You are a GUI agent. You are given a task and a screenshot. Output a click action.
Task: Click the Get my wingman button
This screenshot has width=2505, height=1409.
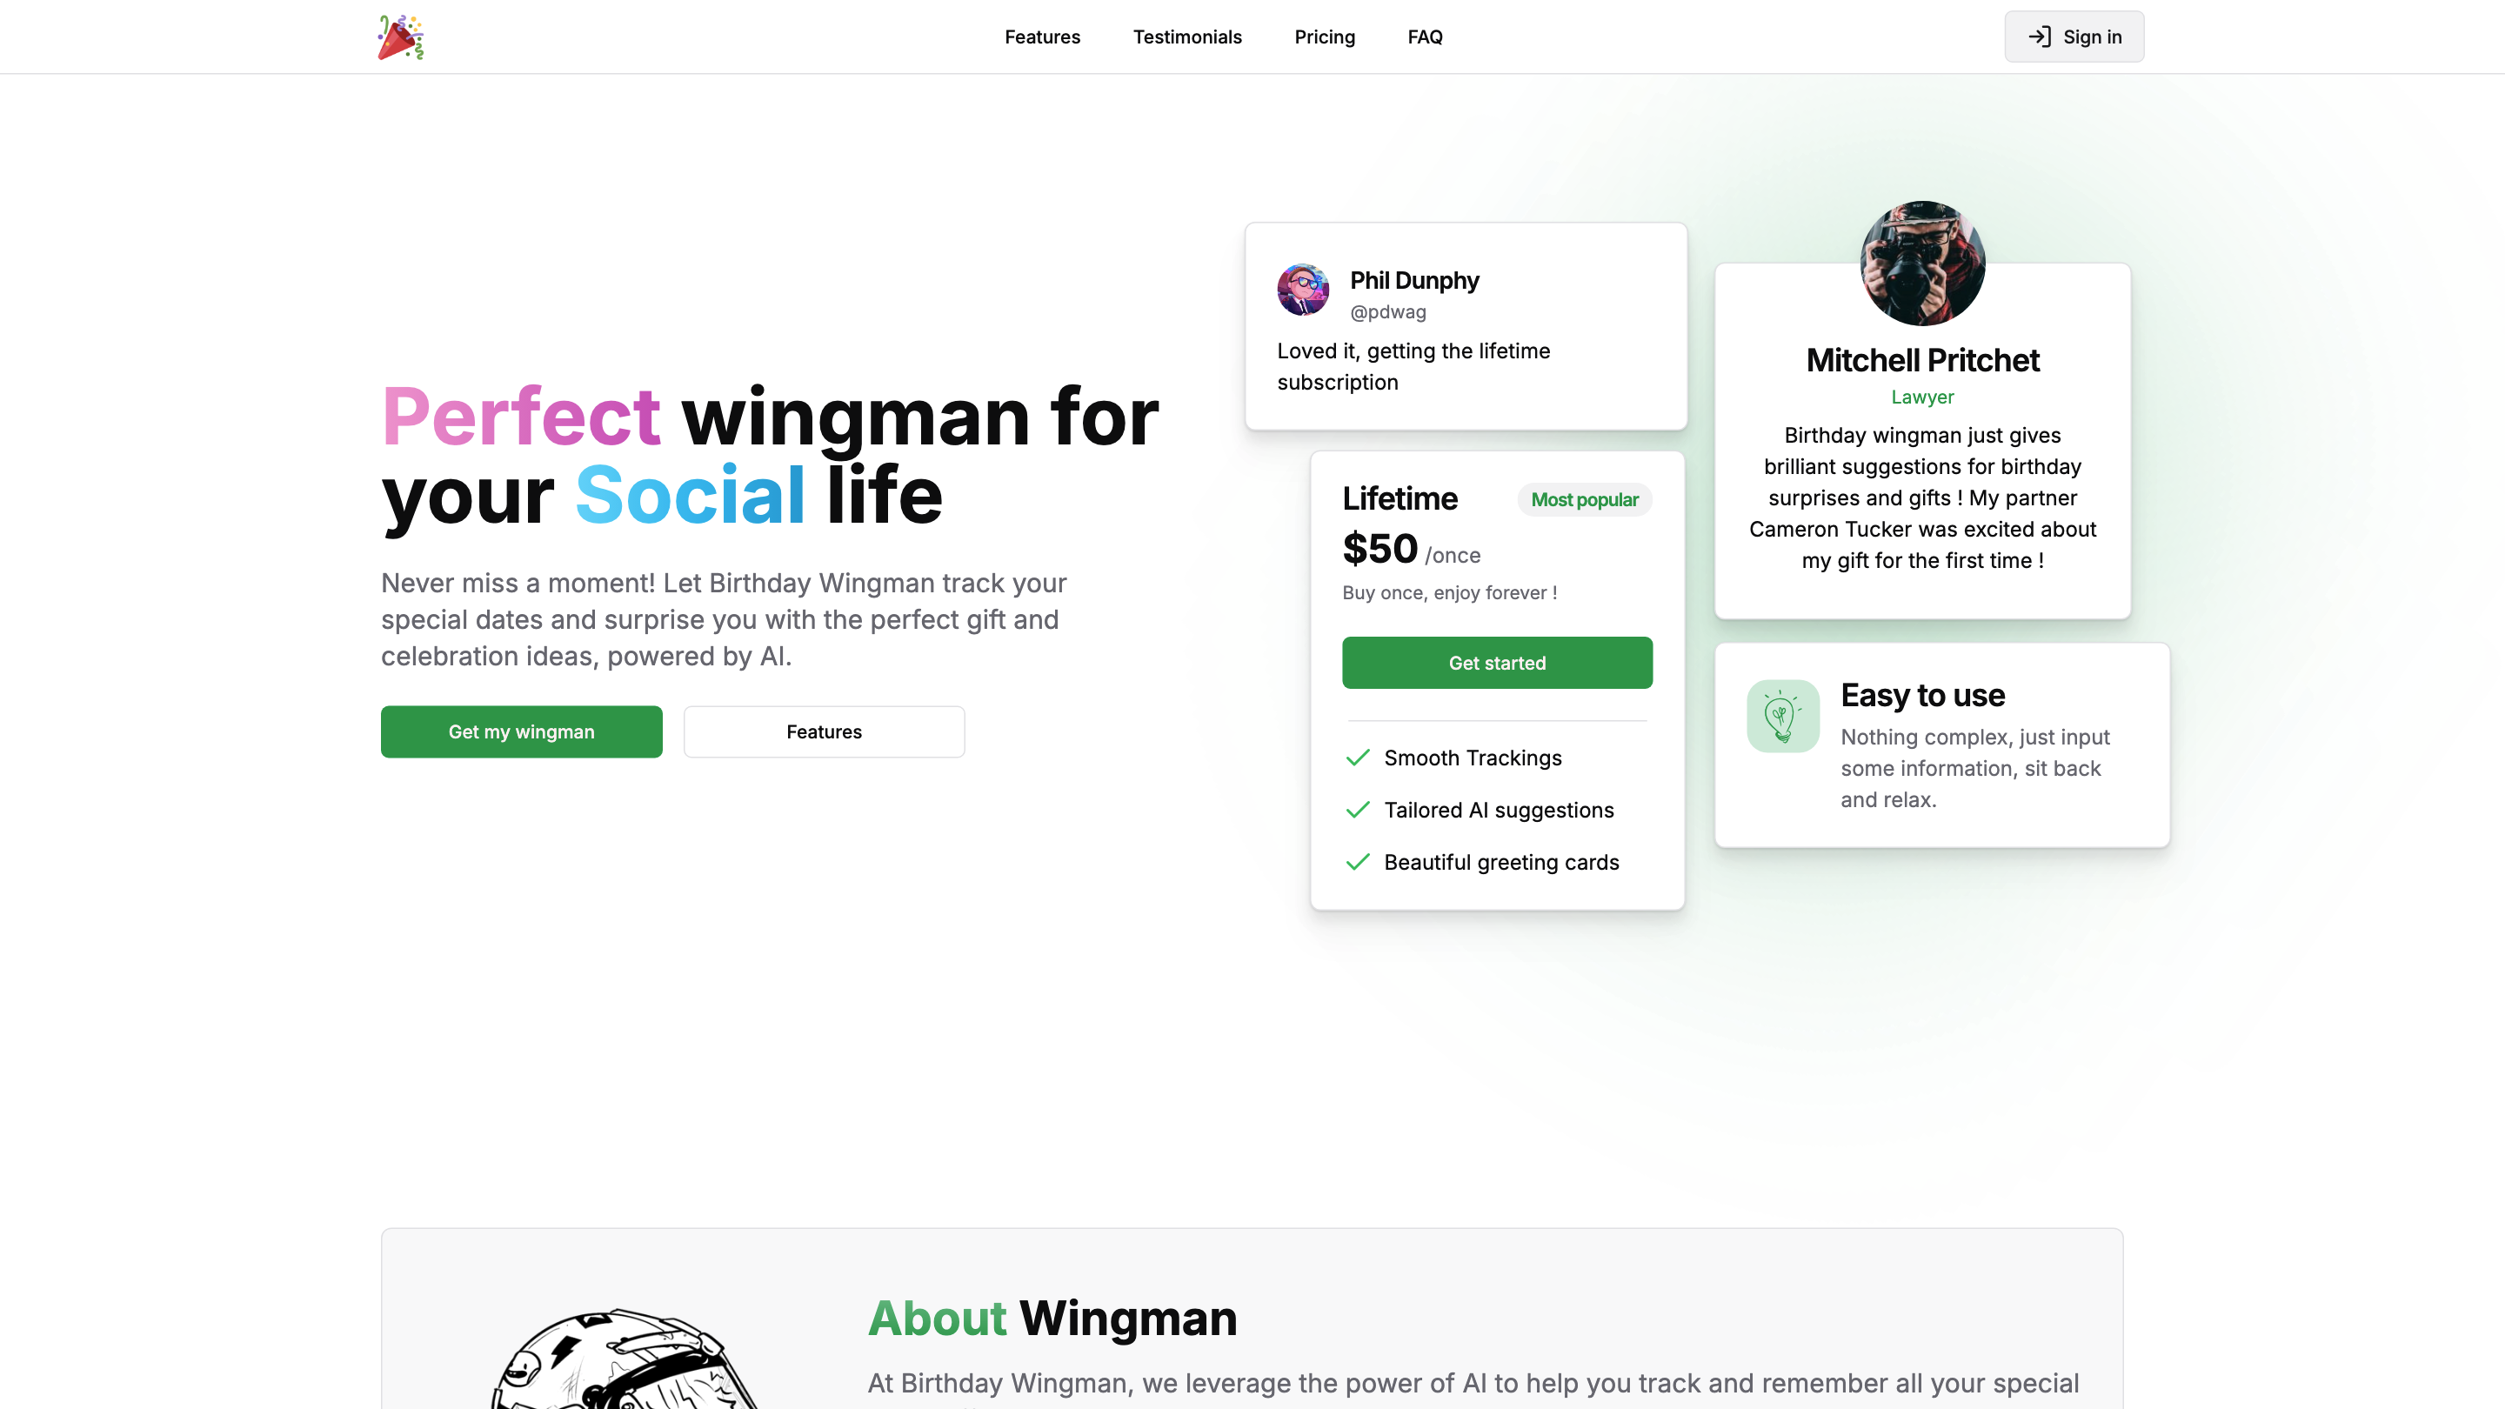(x=521, y=731)
